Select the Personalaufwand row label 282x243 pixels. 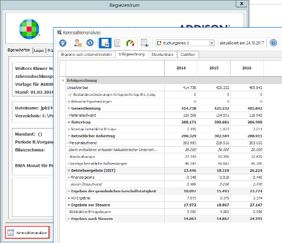(x=82, y=143)
